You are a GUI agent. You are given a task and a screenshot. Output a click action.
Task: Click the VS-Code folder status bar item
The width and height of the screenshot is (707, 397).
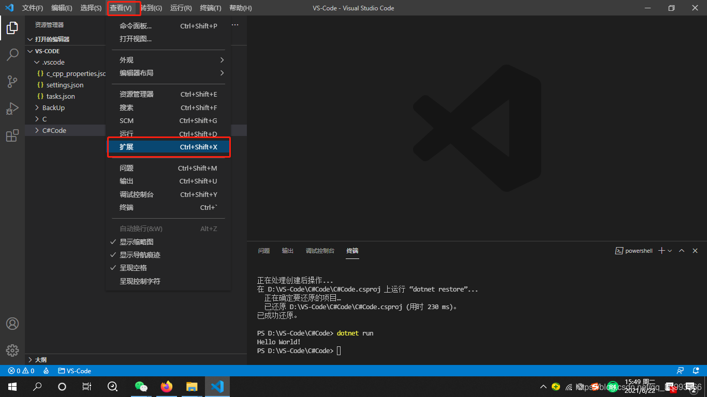pos(75,371)
